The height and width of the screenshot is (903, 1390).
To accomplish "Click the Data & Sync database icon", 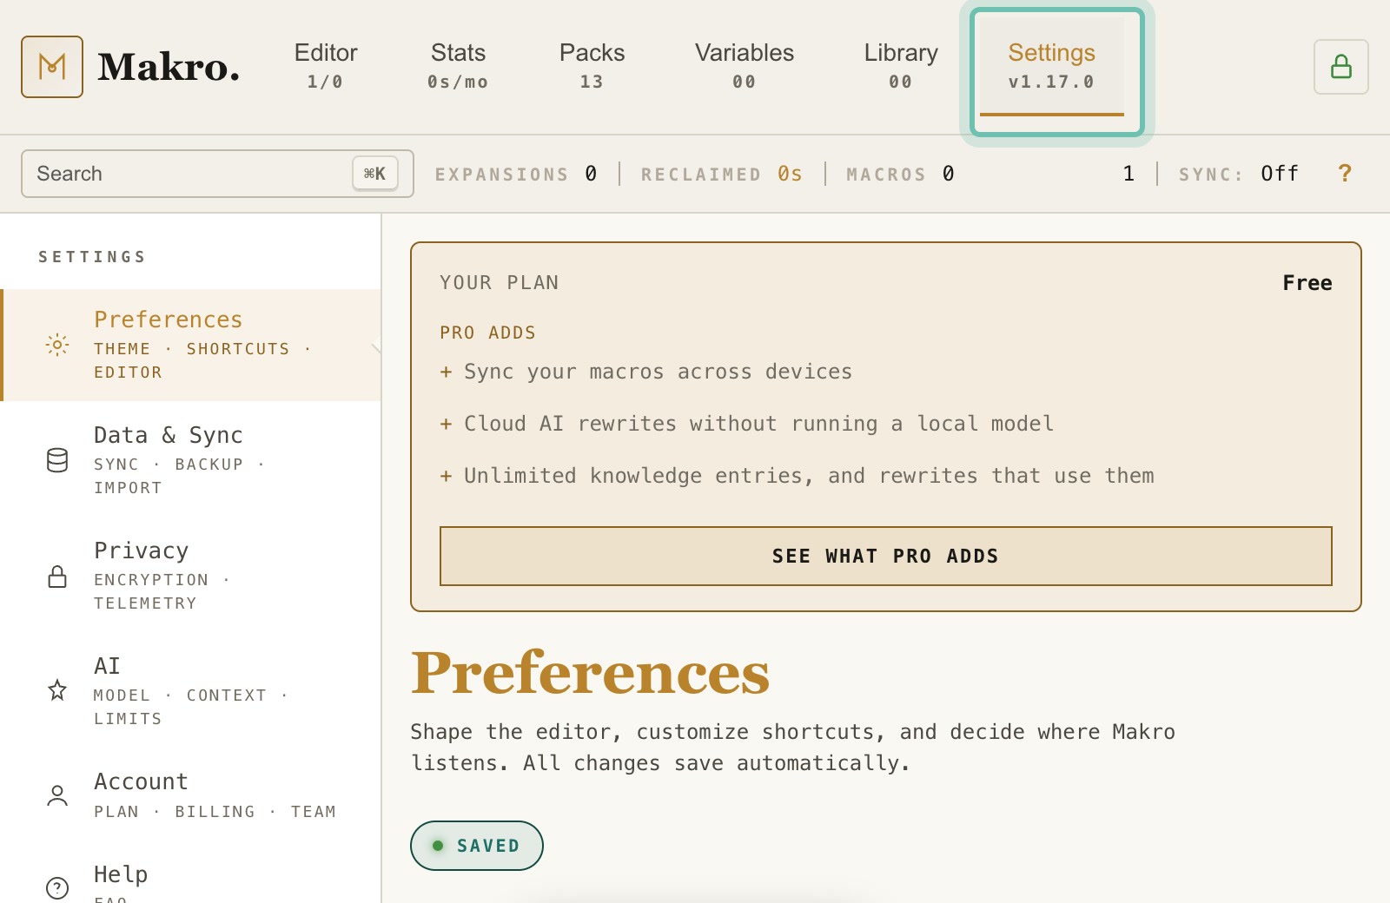I will [57, 460].
